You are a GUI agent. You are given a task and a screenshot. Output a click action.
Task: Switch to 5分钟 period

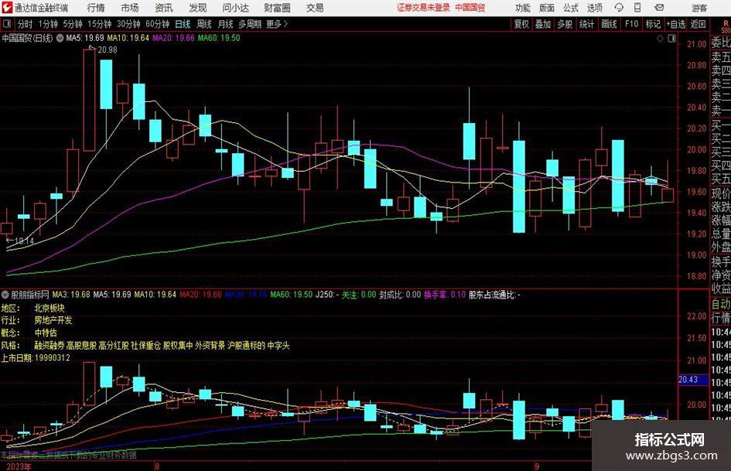73,24
